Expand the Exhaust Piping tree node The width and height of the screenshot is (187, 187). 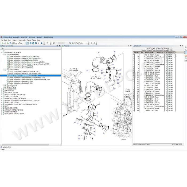click(4, 87)
